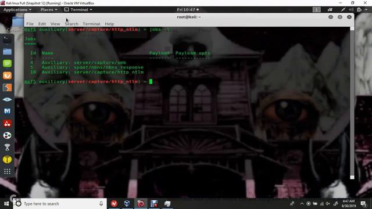The image size is (372, 209).
Task: Expand the Kali system menu arrow
Action: 366,10
